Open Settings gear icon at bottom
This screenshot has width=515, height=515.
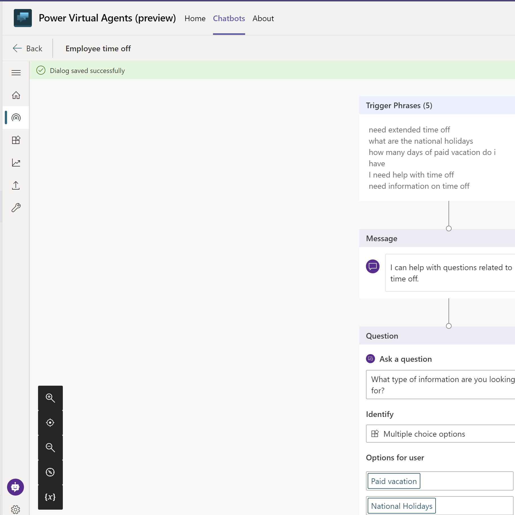pos(15,509)
